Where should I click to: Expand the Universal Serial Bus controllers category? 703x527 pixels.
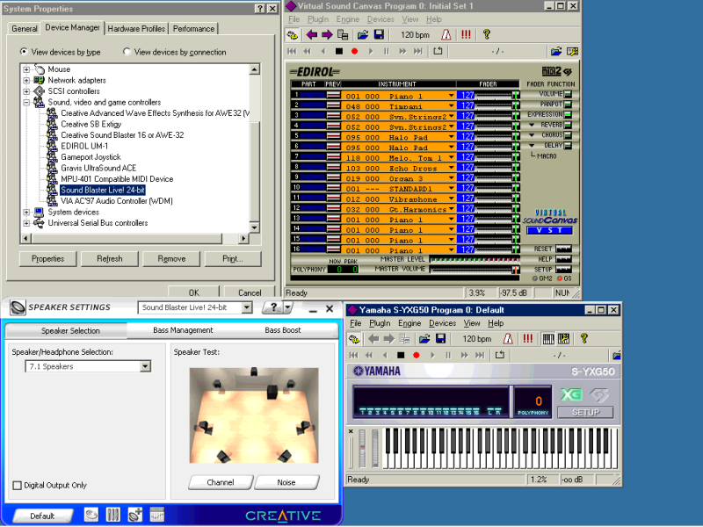click(x=26, y=223)
